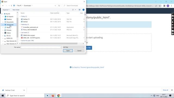Open Firefox from the taskbar

point(53,96)
